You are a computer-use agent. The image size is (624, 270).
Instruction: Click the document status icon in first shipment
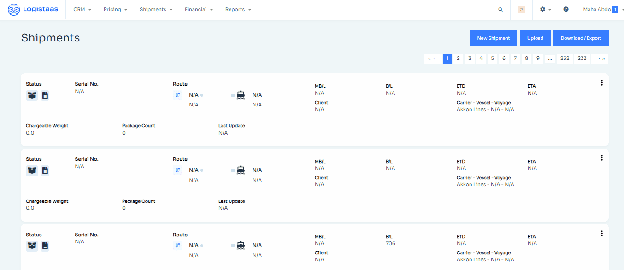point(45,95)
